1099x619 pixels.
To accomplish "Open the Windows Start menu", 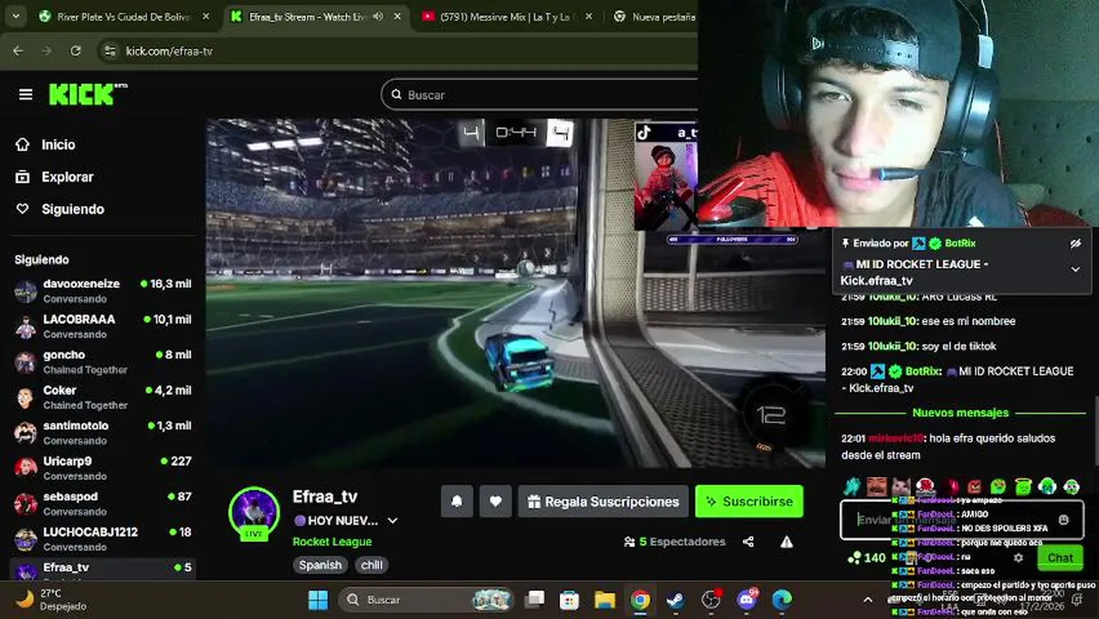I will (x=318, y=599).
